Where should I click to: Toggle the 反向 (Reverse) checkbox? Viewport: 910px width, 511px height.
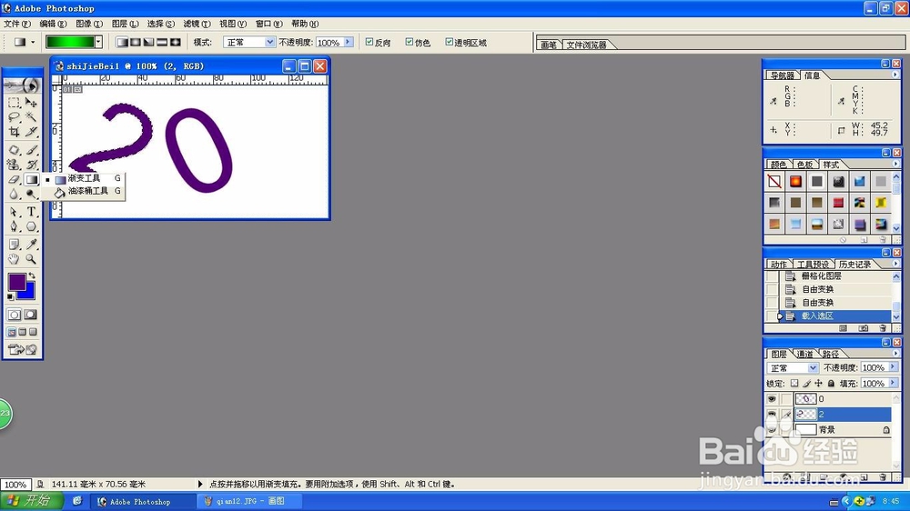[369, 42]
